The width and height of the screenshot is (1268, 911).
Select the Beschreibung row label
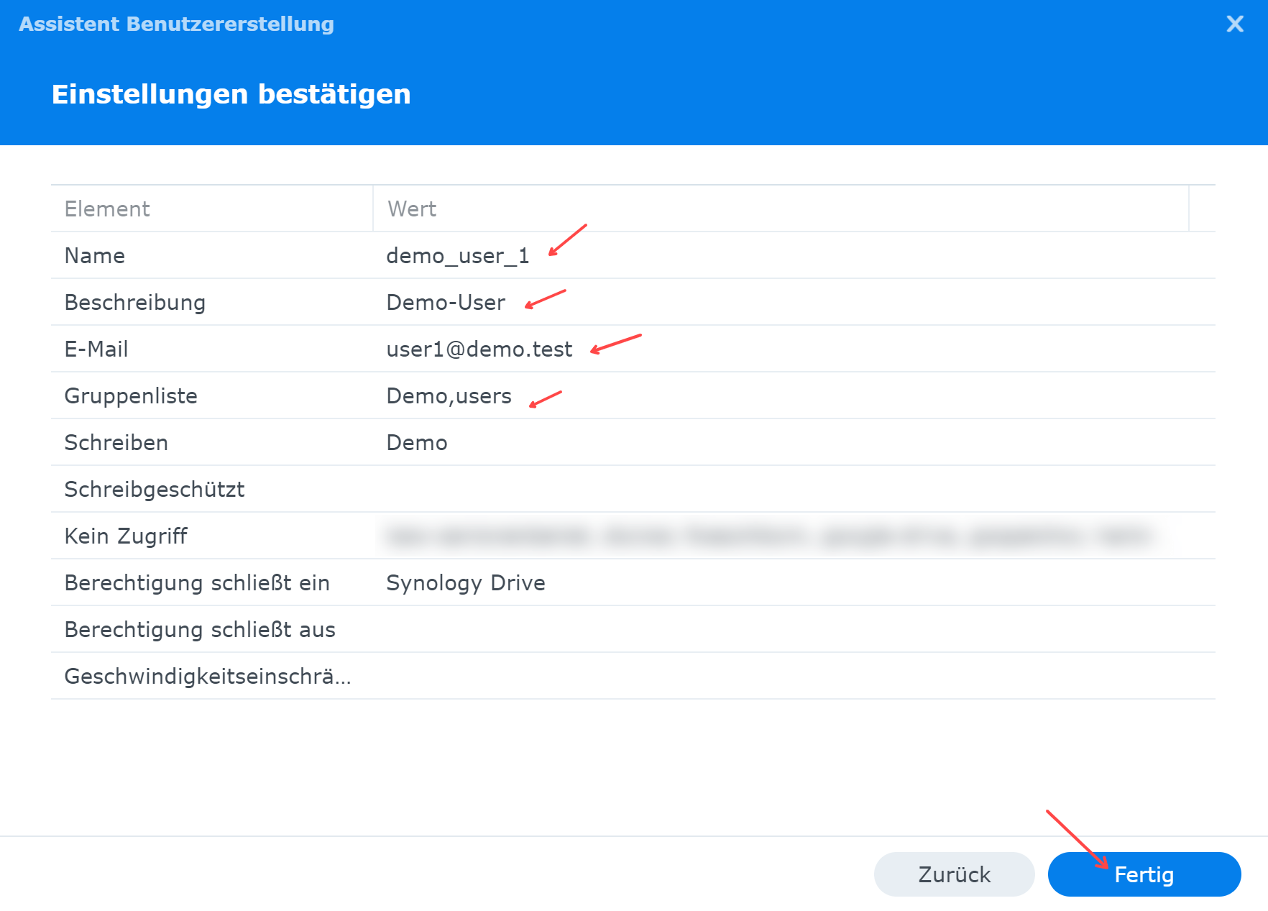pyautogui.click(x=135, y=303)
